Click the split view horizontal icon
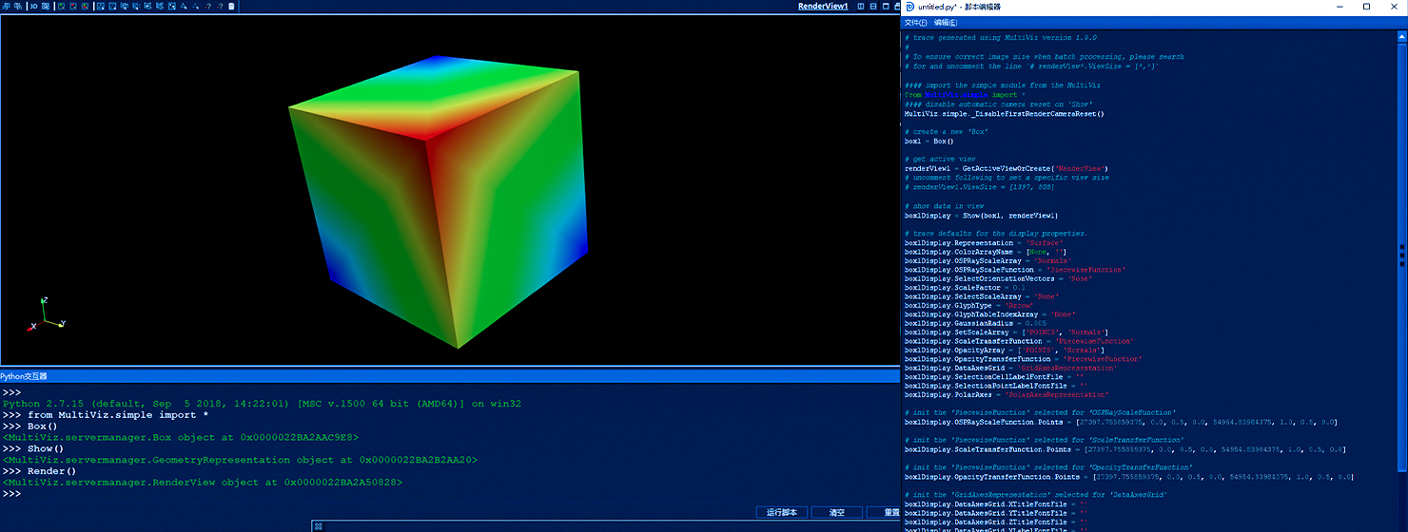This screenshot has width=1408, height=532. click(860, 6)
